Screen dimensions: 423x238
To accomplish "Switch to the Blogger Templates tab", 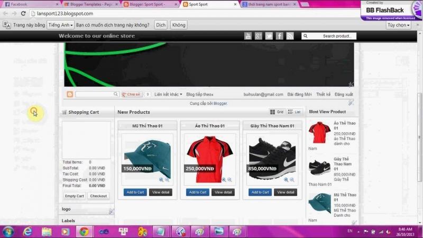I will 89,4.
